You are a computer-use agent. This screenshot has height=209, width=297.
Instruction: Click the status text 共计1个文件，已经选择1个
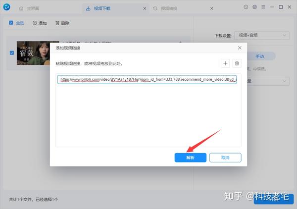click(34, 199)
